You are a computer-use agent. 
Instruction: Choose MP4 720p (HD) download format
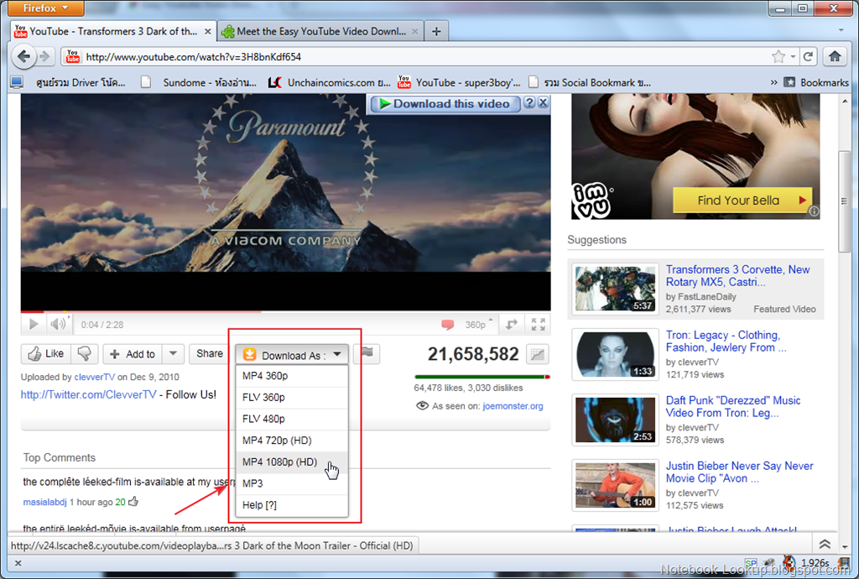(292, 441)
